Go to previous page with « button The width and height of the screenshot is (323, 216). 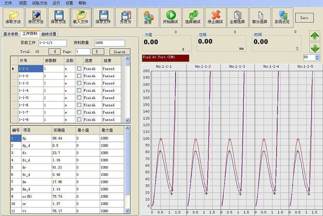(56, 51)
